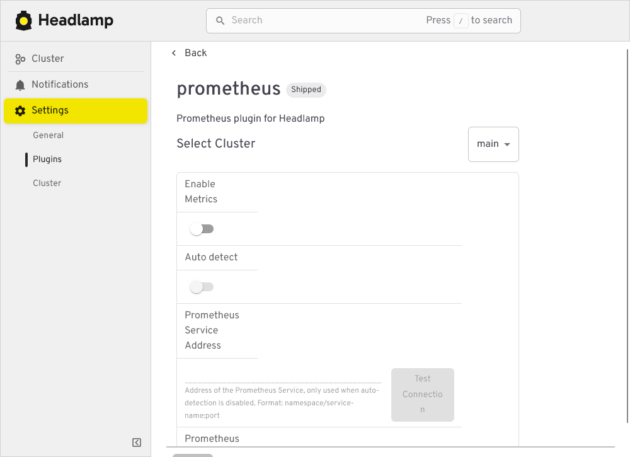Click the page scrollbar on the right
This screenshot has height=457, width=630.
[626, 189]
